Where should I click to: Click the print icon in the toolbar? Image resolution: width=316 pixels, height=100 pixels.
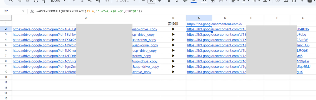[x=36, y=1]
